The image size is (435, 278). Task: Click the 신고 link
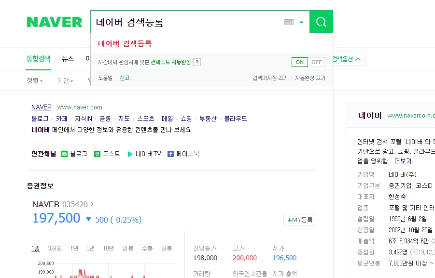coord(125,78)
